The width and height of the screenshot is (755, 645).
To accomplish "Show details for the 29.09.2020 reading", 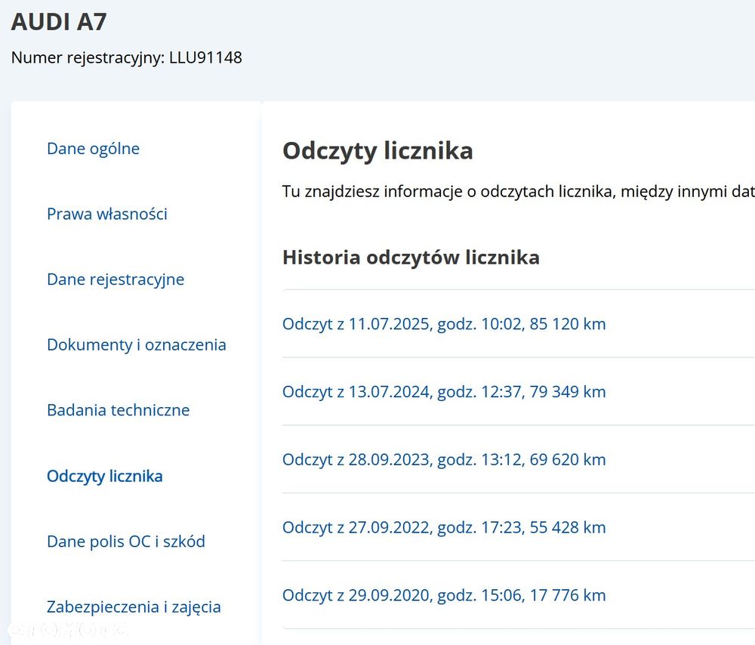I will pos(444,595).
